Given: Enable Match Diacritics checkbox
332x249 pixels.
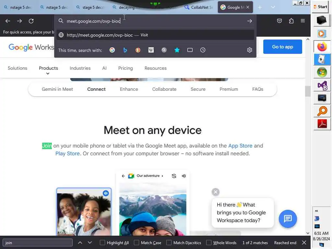Looking at the screenshot, I should [x=169, y=243].
